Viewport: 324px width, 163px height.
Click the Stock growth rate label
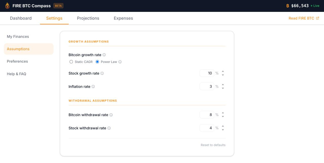click(x=84, y=73)
